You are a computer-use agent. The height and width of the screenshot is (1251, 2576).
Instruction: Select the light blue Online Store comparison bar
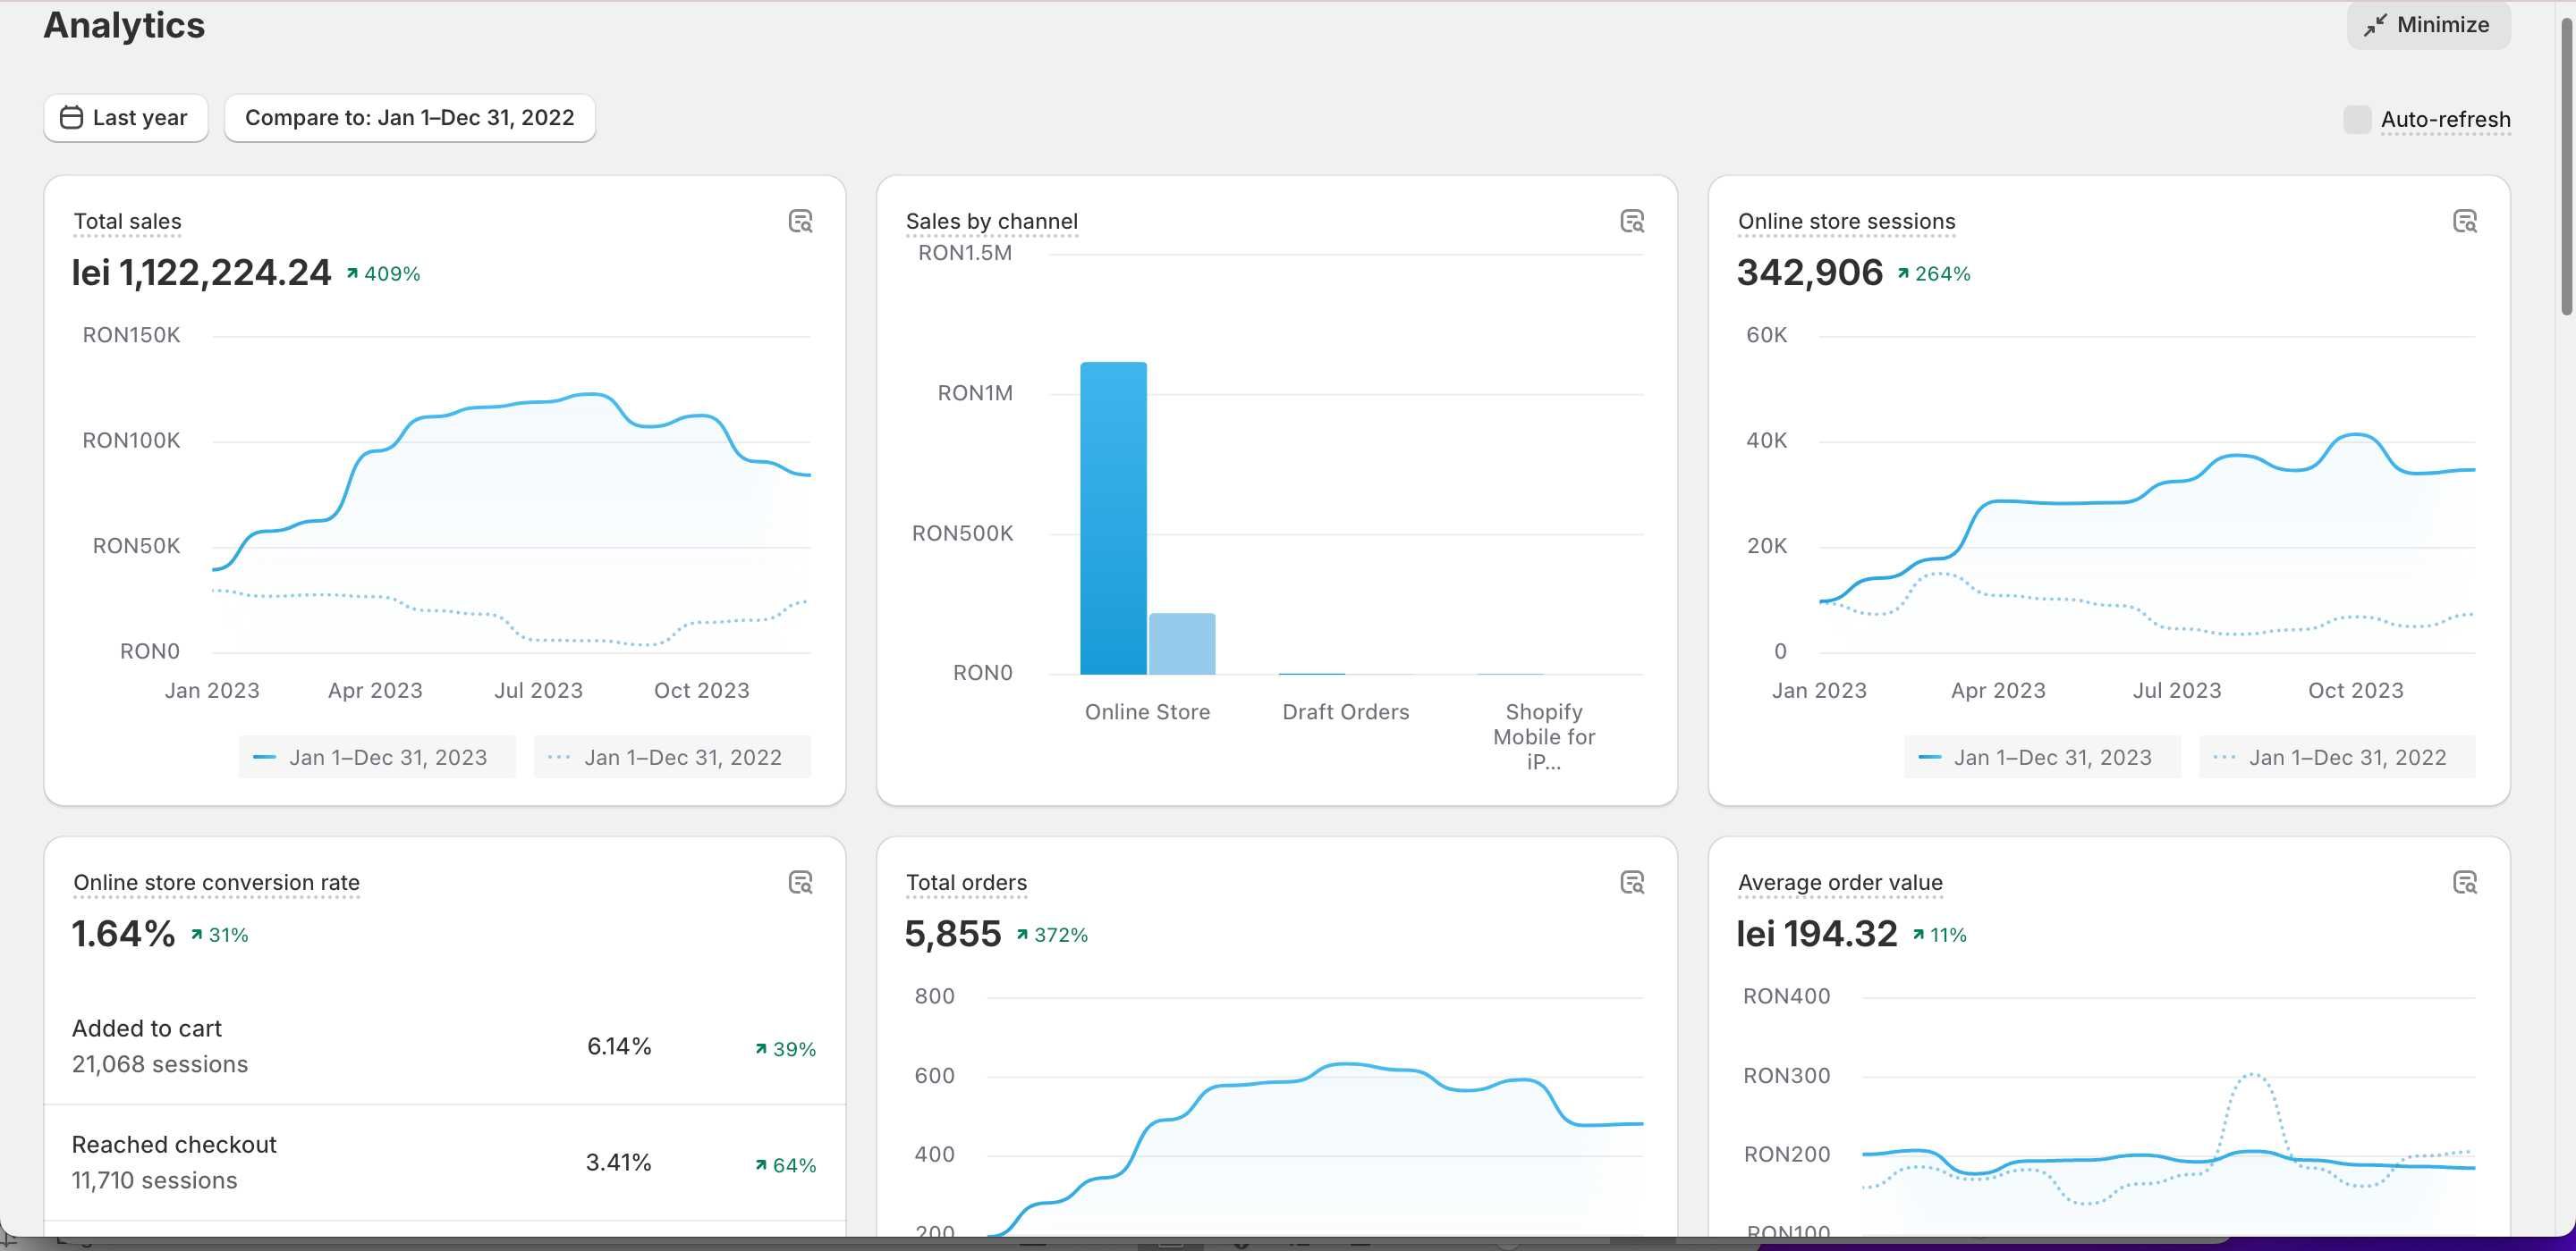click(x=1182, y=644)
